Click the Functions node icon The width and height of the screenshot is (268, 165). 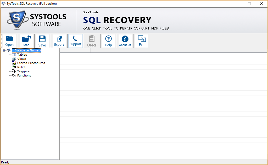click(14, 75)
